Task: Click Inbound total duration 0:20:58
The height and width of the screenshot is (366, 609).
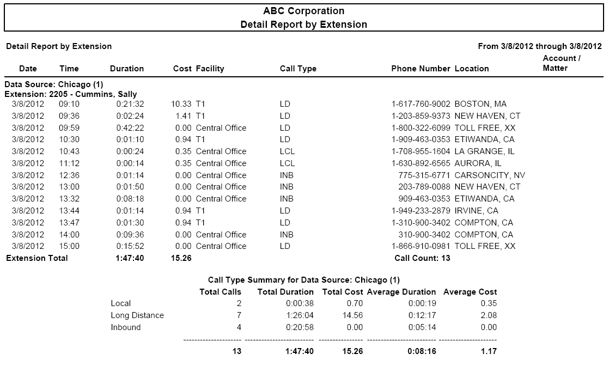Action: click(300, 327)
